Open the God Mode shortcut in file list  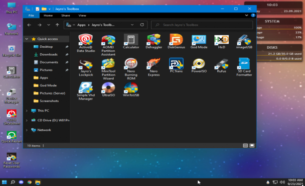click(199, 41)
